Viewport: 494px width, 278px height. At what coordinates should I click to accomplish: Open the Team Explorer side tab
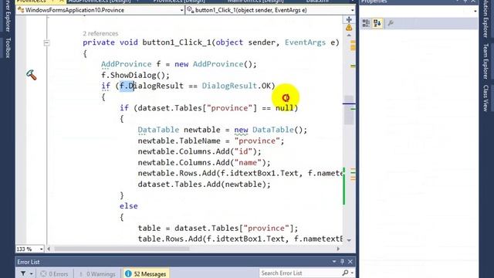click(486, 62)
